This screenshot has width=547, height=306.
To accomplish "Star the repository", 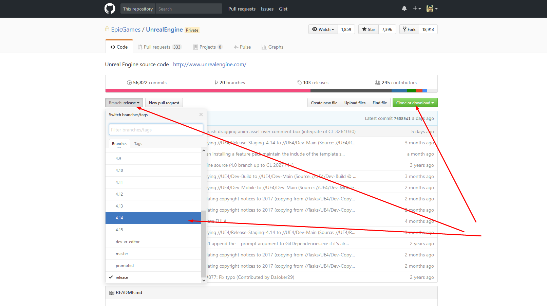I will (x=369, y=29).
